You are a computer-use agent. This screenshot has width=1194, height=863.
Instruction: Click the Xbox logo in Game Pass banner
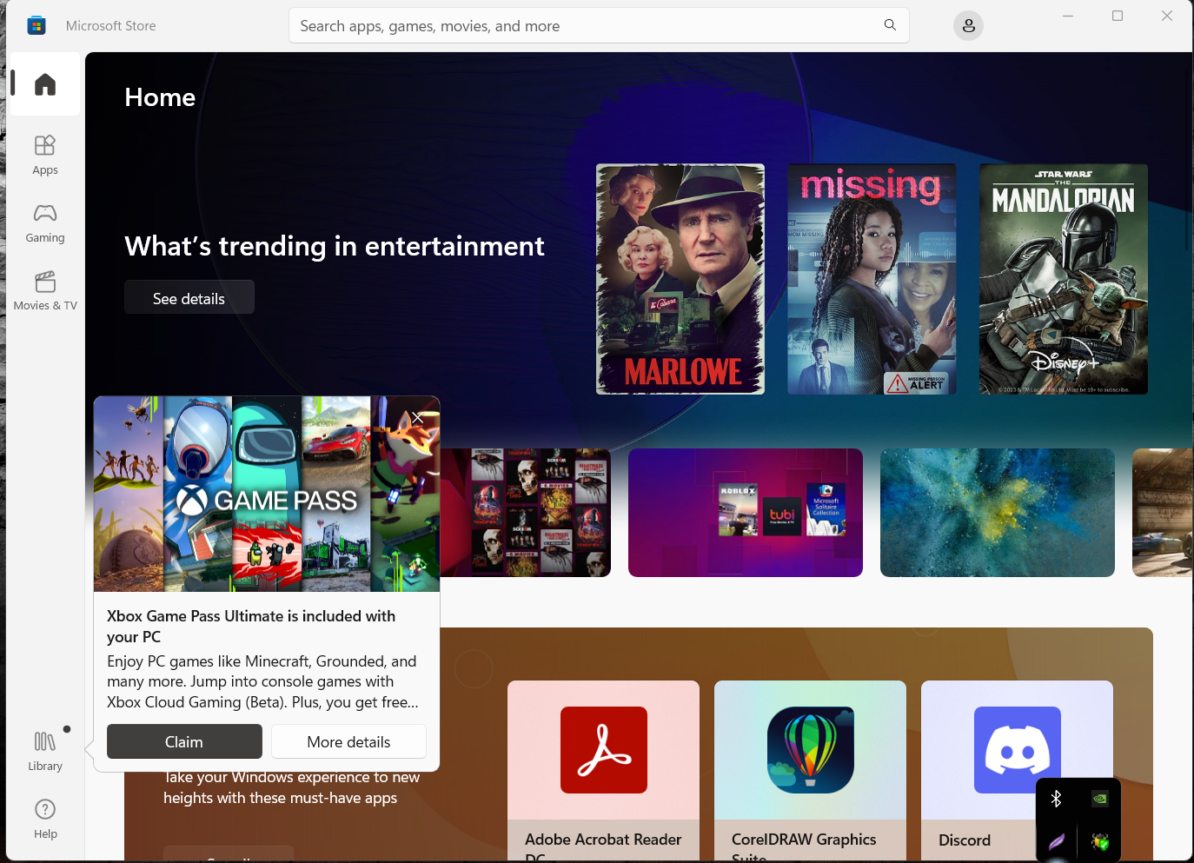click(x=192, y=501)
